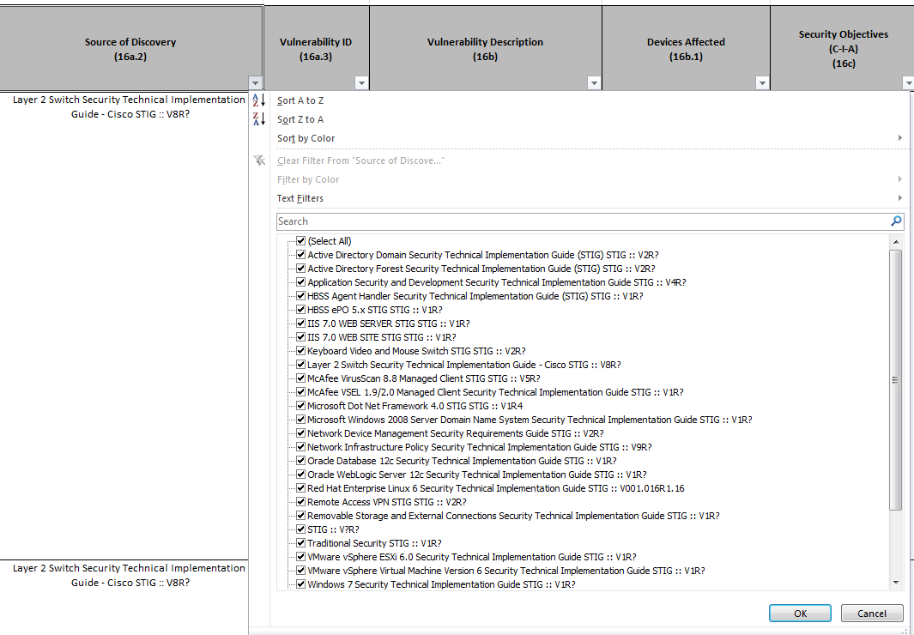Screen dimensions: 914x635
Task: Click the Clear Filter funnel icon
Action: (258, 160)
